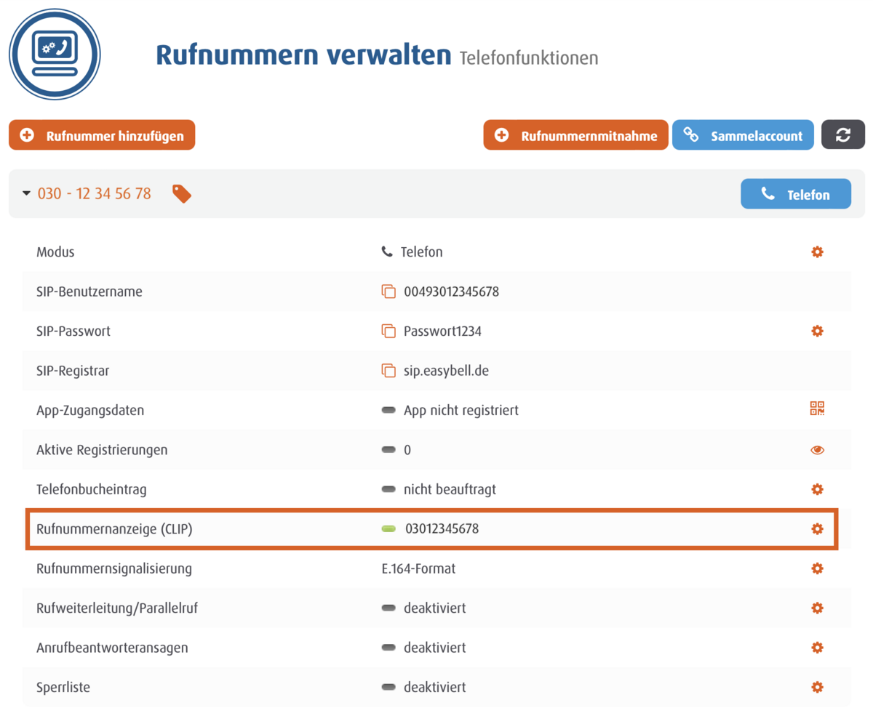Image resolution: width=873 pixels, height=716 pixels.
Task: Click the Rufnummernmitnahme button
Action: point(575,135)
